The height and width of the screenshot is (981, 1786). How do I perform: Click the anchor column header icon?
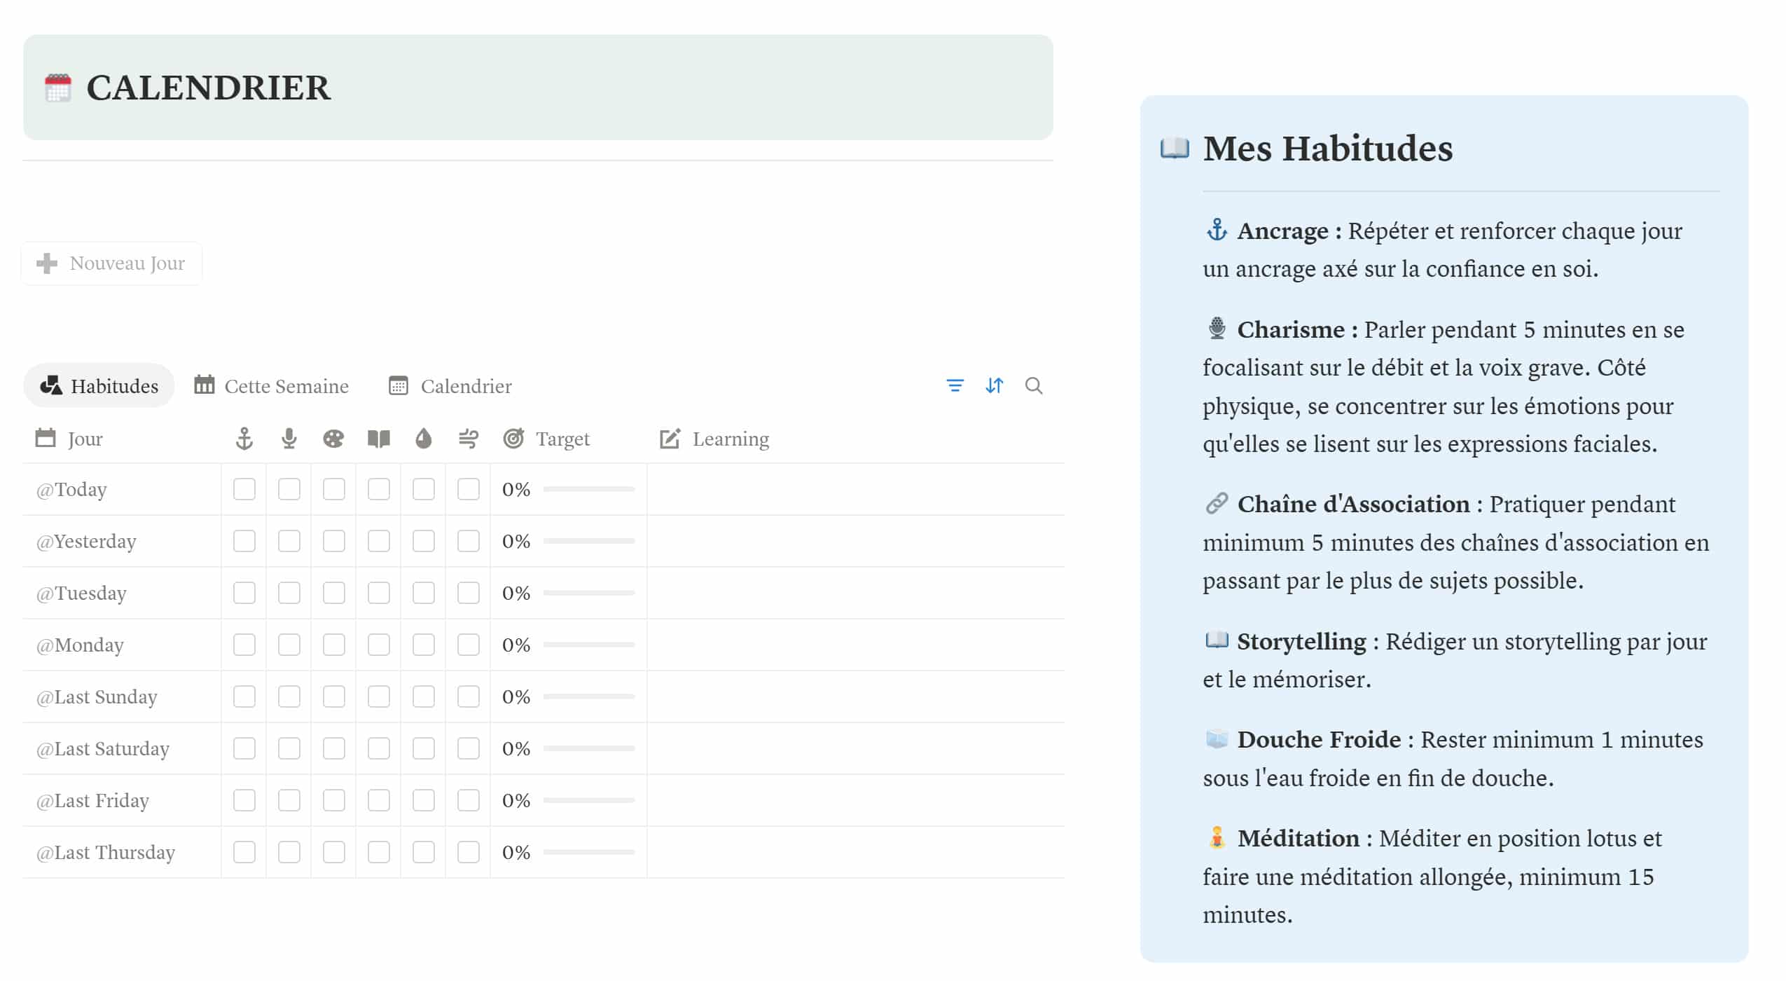coord(244,439)
